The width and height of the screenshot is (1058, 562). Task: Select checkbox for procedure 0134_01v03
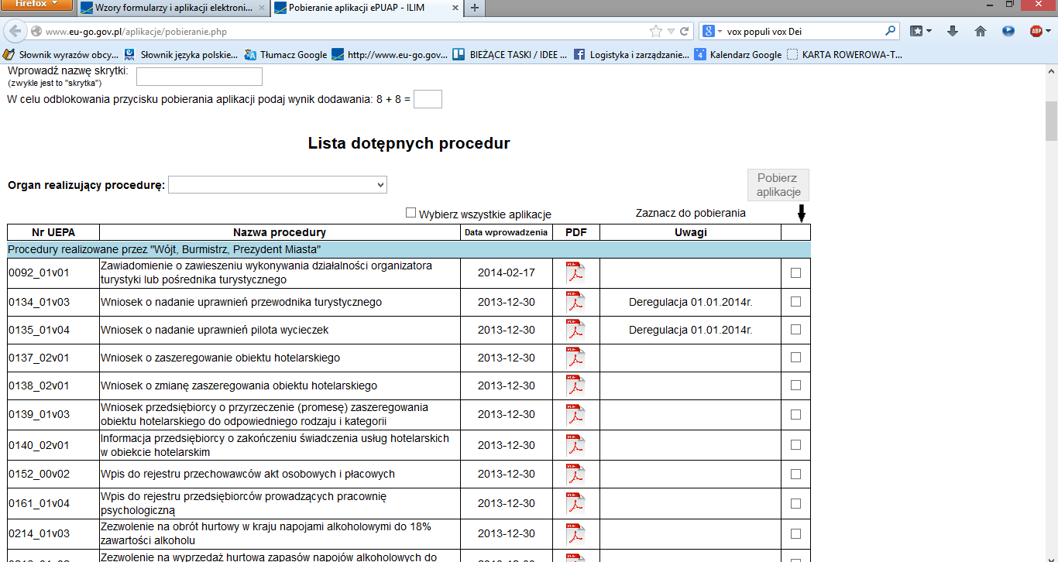[x=795, y=302]
